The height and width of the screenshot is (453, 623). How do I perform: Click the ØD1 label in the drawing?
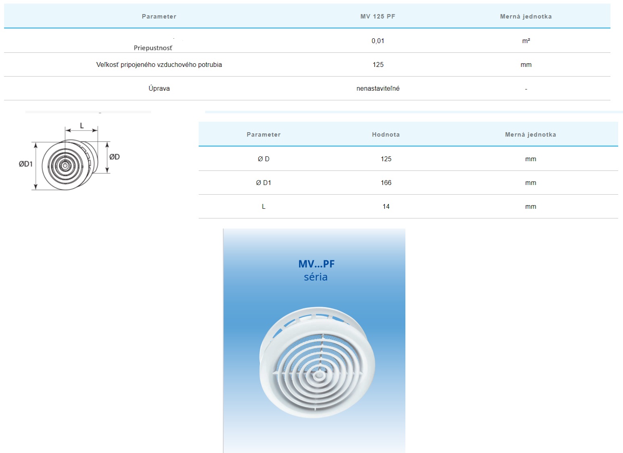pos(25,164)
